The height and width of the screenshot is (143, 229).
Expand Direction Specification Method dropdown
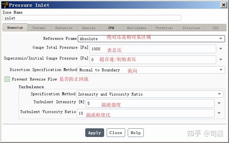[151, 70]
